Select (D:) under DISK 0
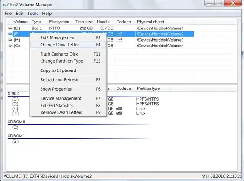 (x=15, y=99)
